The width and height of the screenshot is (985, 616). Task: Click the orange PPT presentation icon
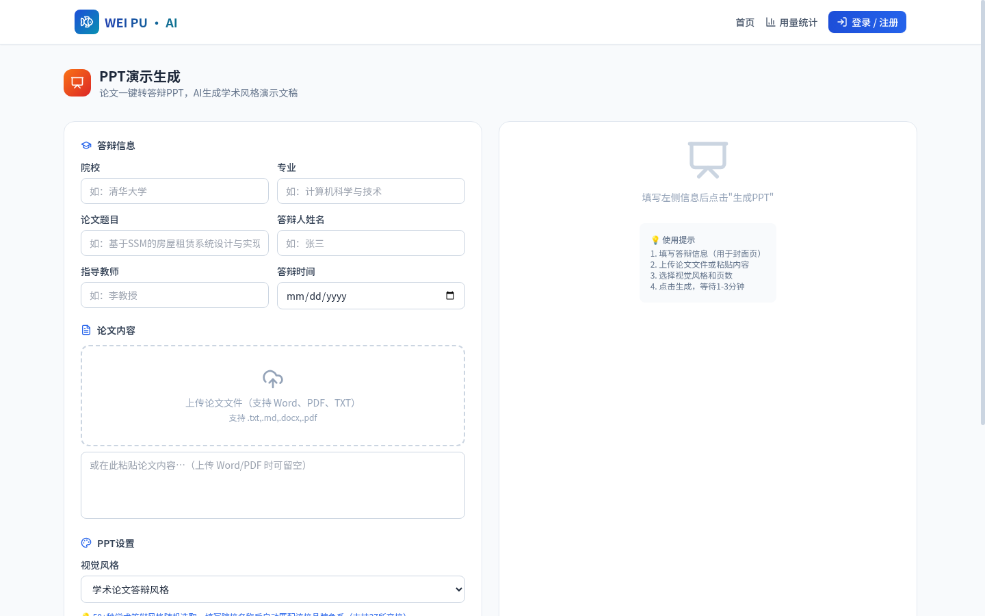[77, 83]
